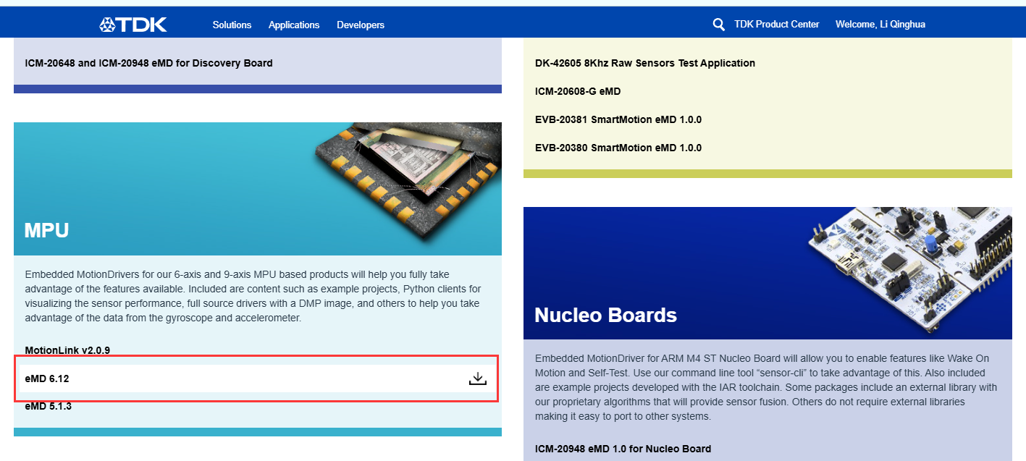Select DK-42605 8Khz Raw Sensors Test Application
1026x461 pixels.
pyautogui.click(x=644, y=63)
